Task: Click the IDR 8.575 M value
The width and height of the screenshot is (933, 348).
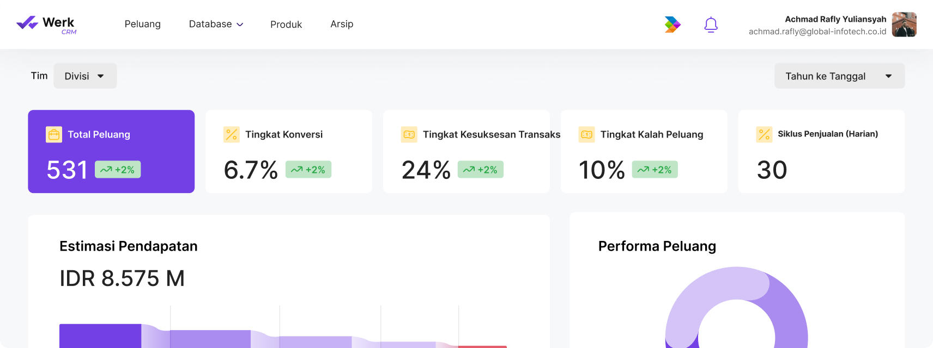Action: (122, 278)
